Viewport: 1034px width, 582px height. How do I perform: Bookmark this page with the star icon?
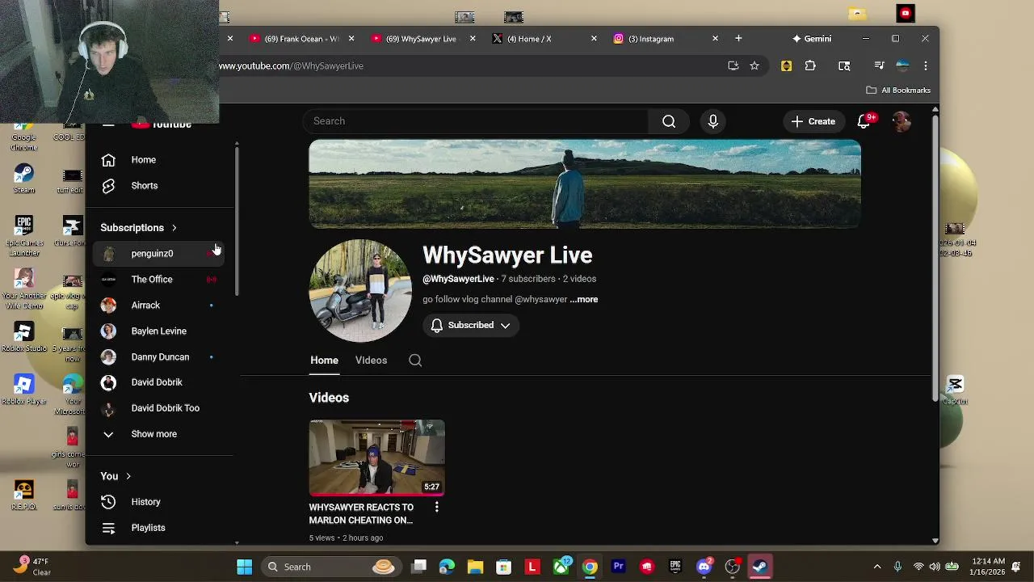pos(754,65)
